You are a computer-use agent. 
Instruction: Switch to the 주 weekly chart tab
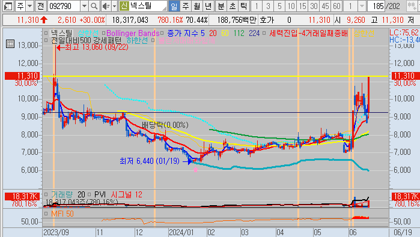(185, 6)
